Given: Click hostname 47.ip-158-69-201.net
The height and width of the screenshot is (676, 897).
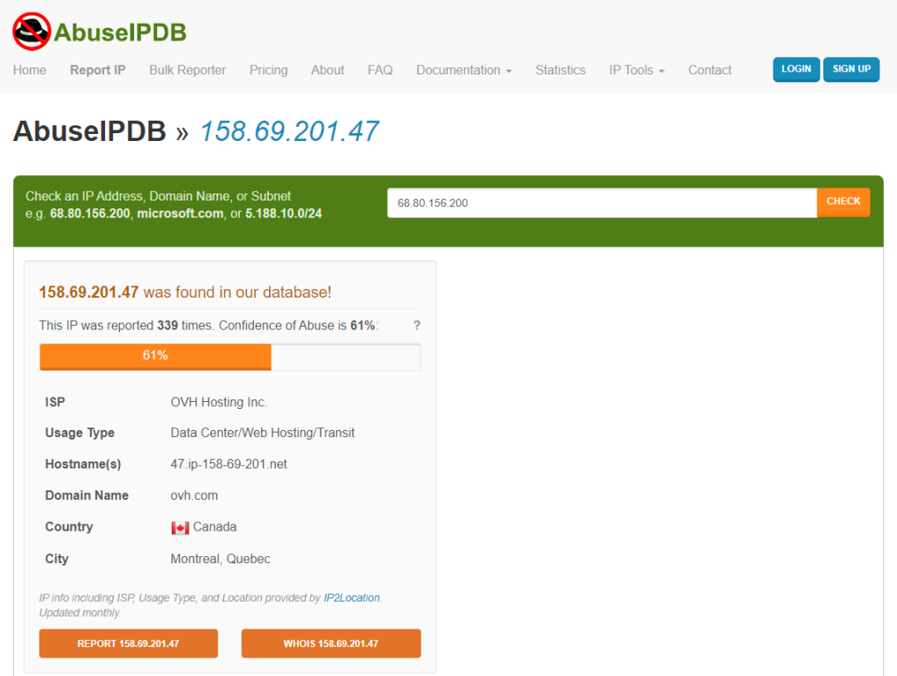Looking at the screenshot, I should (229, 464).
